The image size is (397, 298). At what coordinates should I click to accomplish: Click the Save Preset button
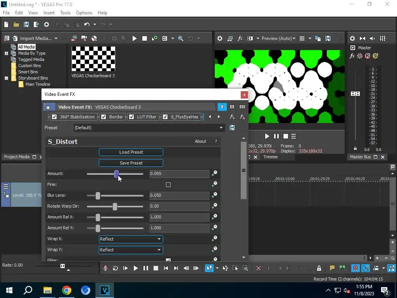point(131,163)
